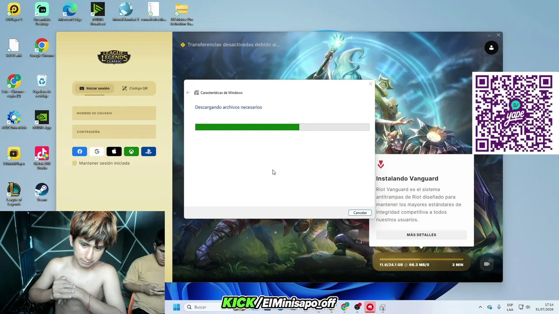
Task: Sign in with Xbox
Action: coord(131,151)
